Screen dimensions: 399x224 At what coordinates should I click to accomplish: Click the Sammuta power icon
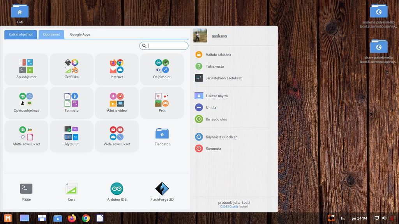point(199,149)
